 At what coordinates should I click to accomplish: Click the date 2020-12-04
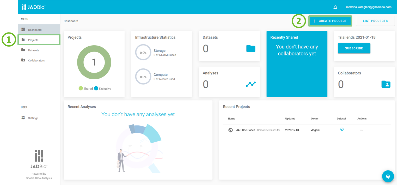coord(292,130)
